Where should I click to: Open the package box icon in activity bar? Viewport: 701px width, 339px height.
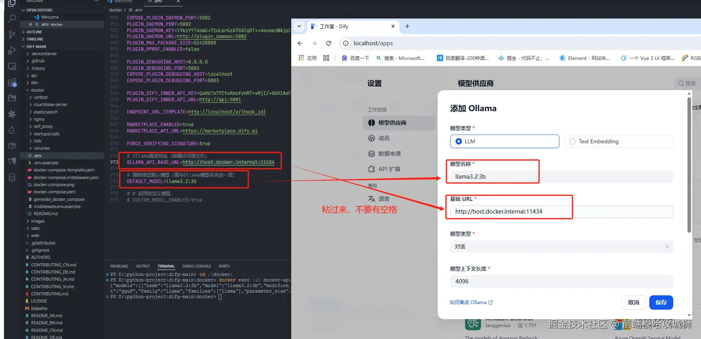12,146
